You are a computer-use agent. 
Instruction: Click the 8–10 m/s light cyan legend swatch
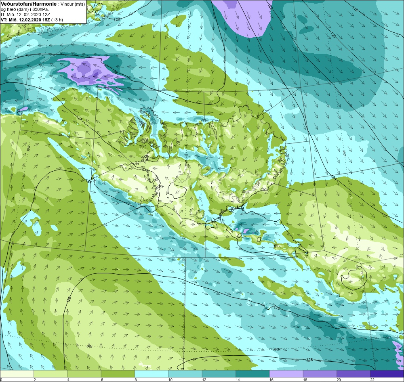coord(151,374)
